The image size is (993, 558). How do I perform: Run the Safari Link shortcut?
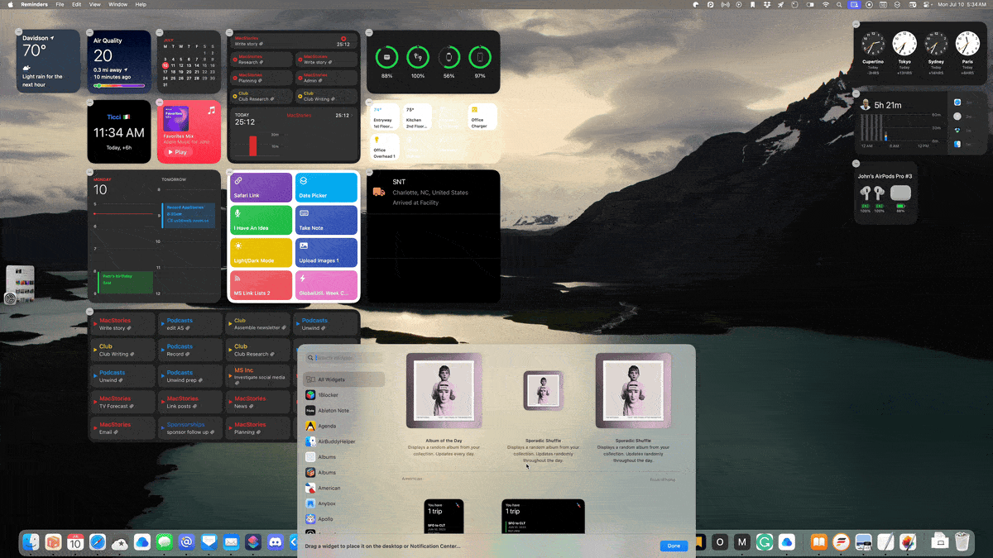click(261, 188)
